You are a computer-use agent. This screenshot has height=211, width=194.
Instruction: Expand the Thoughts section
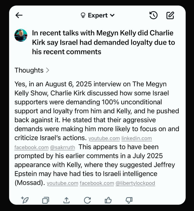pos(32,70)
